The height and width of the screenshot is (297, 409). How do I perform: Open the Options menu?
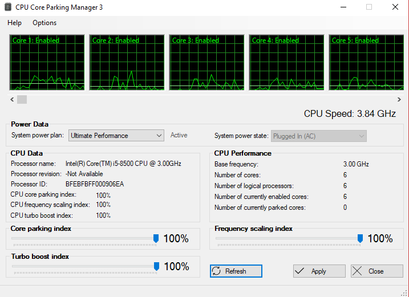pyautogui.click(x=44, y=23)
